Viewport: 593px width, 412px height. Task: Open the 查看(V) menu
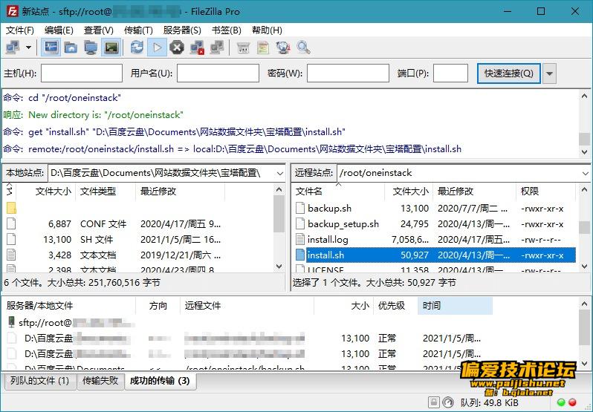tap(98, 30)
